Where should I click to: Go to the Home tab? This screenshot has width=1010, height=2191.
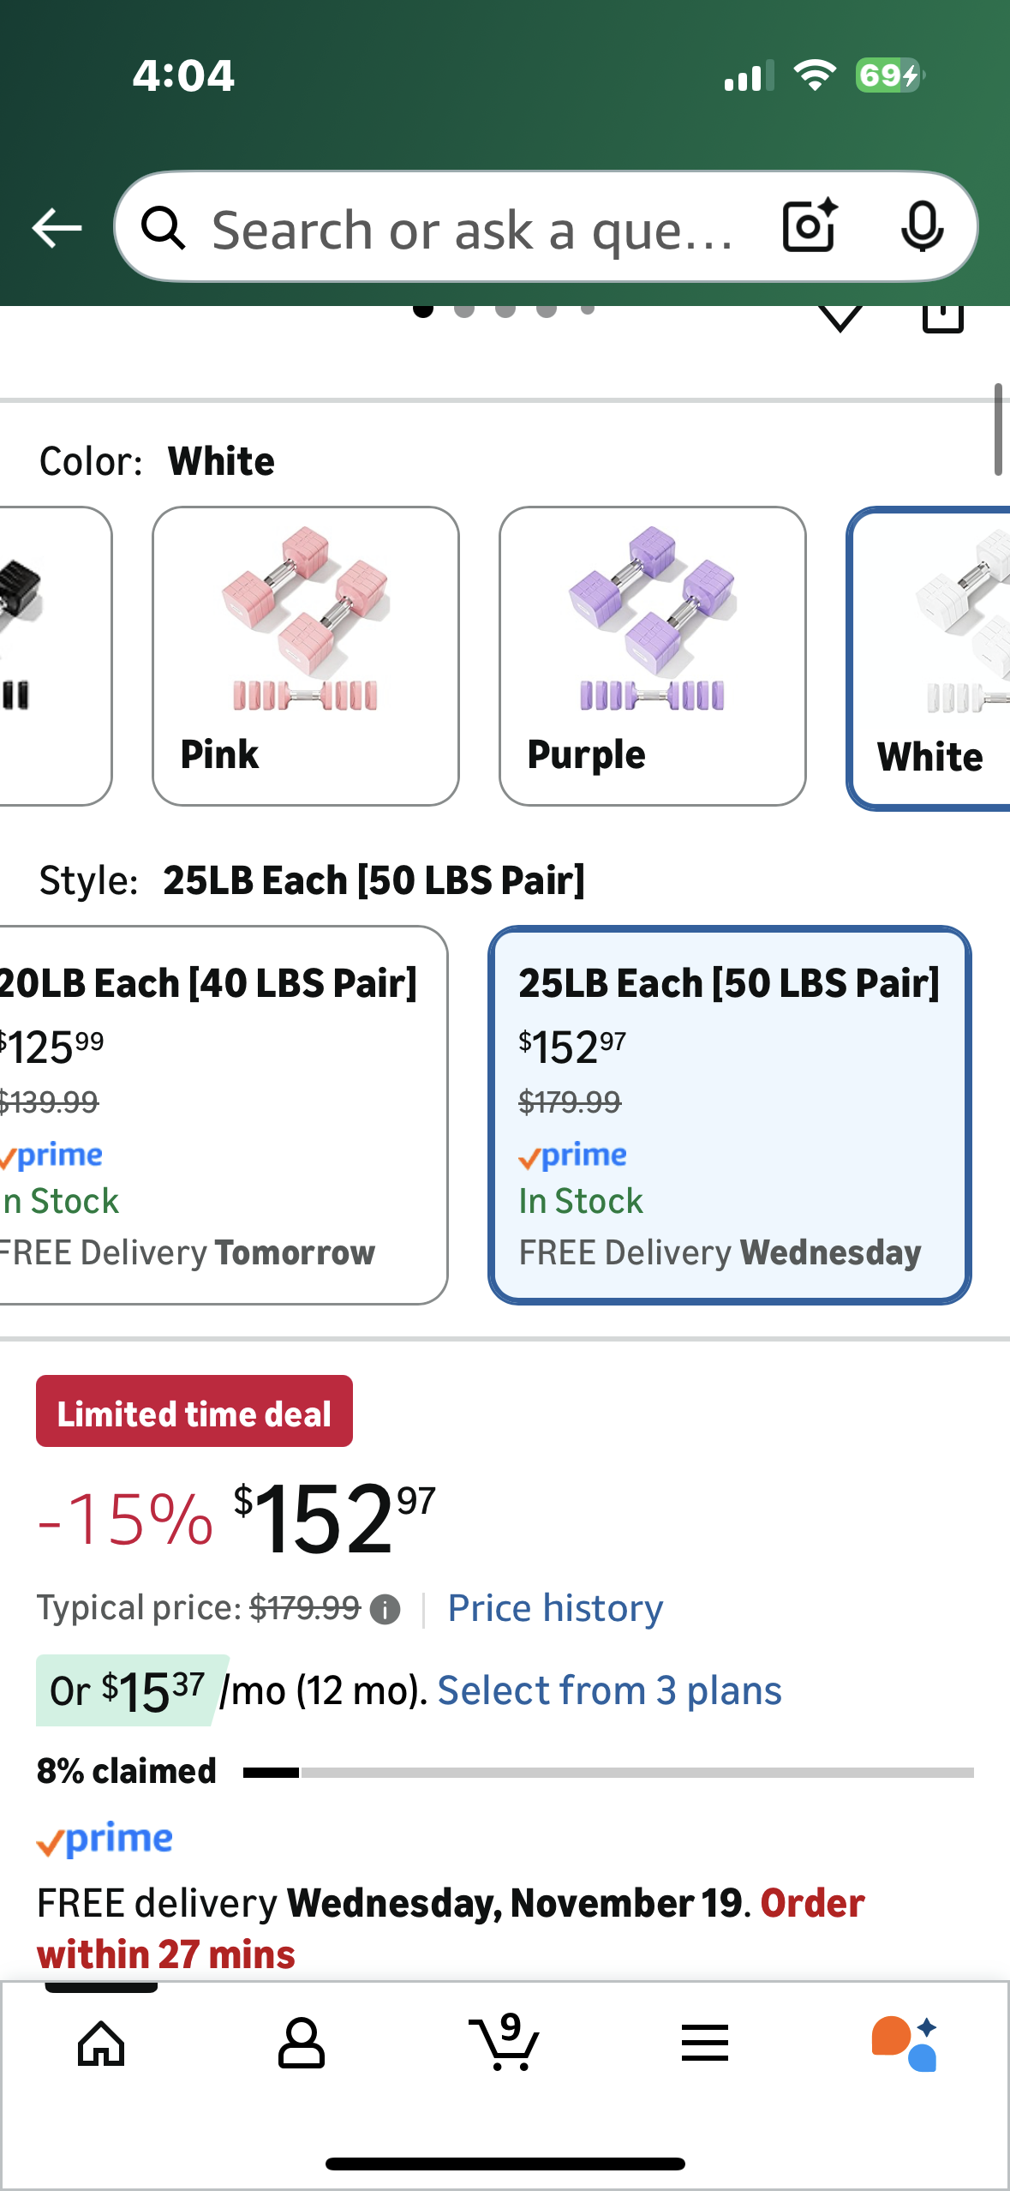[x=101, y=2043]
